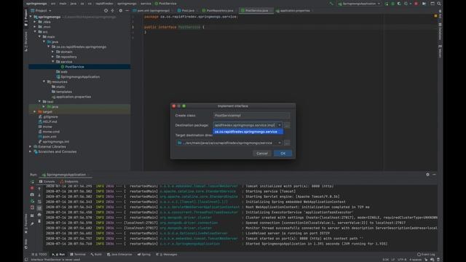Viewport: 466px width, 262px height.
Task: Click the camera thread dump icon in Run panel
Action: [x=32, y=194]
